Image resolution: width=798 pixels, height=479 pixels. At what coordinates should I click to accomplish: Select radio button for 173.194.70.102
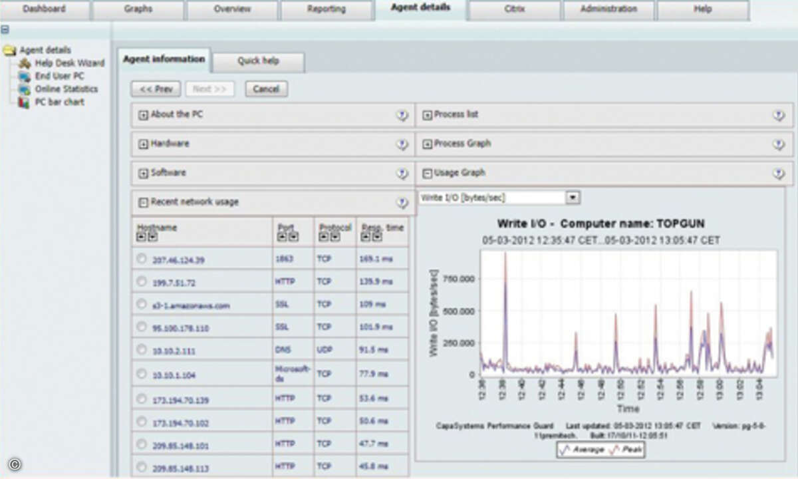point(142,420)
